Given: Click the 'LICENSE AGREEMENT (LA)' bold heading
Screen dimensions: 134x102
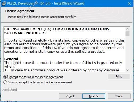Looking at the screenshot, I should 57,31.
